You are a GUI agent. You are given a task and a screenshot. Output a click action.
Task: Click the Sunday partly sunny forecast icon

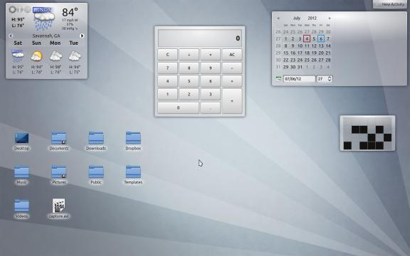point(36,56)
